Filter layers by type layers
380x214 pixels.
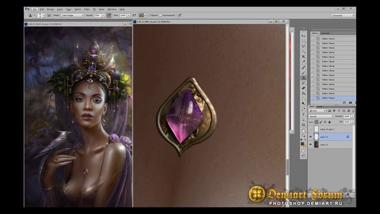point(339,111)
